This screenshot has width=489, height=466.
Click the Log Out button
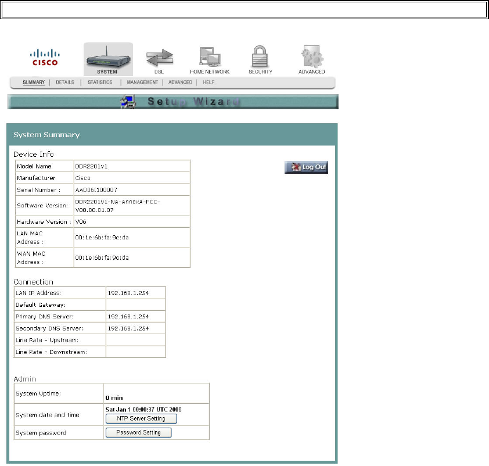(x=306, y=167)
